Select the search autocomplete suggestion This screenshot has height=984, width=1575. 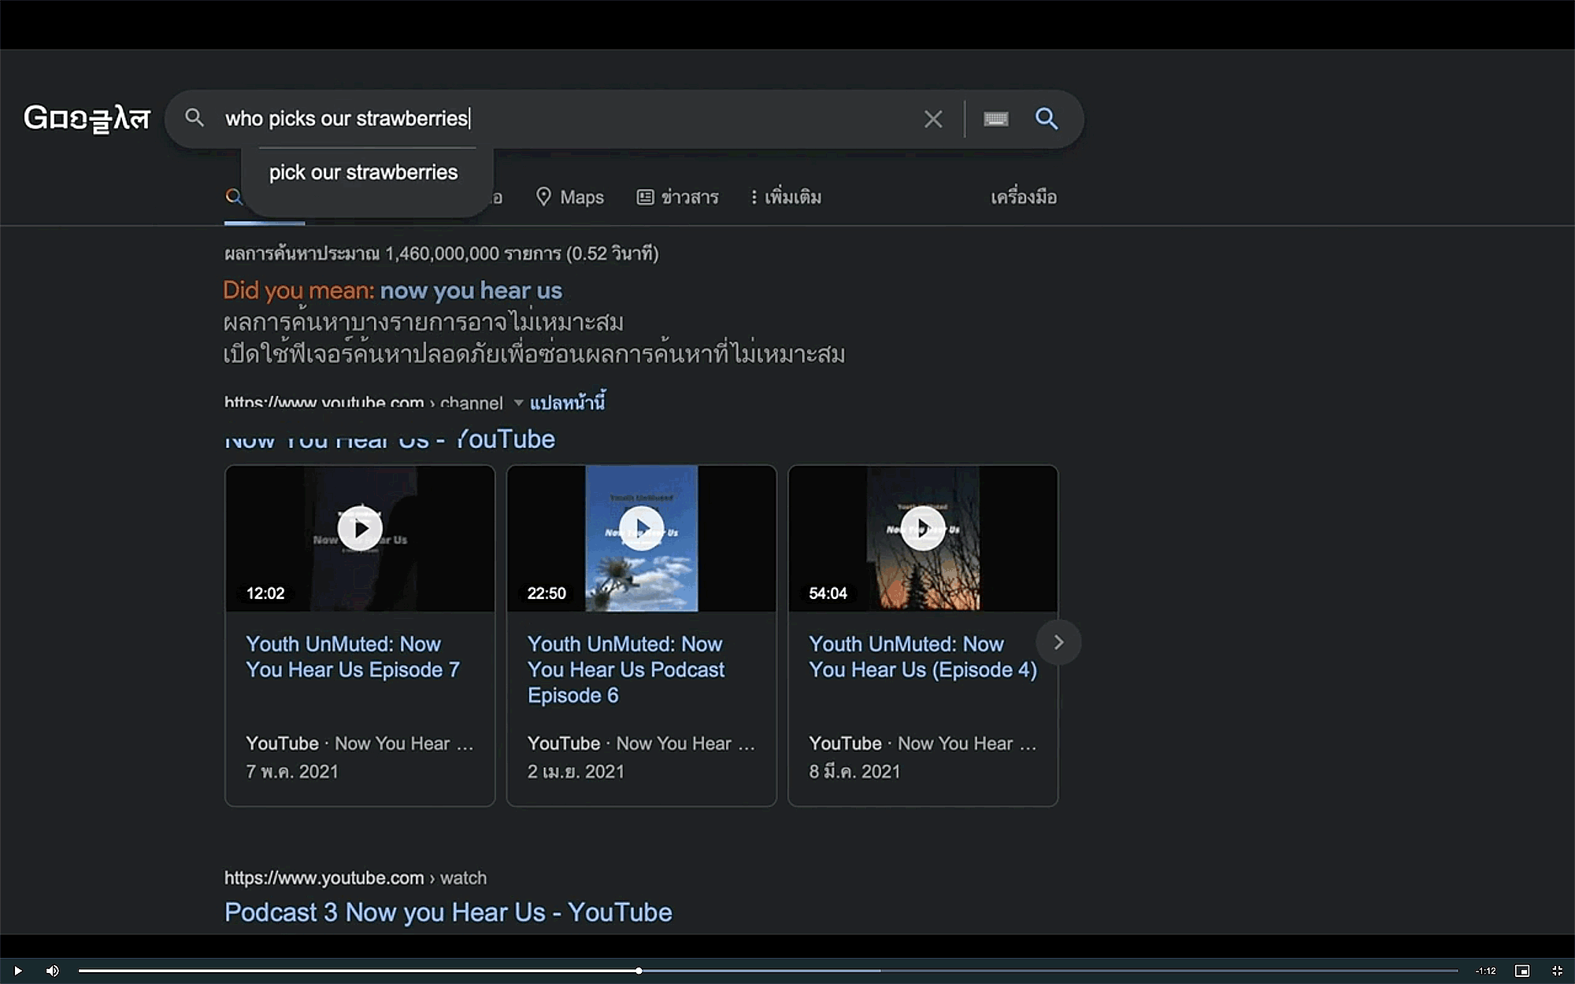(x=363, y=172)
